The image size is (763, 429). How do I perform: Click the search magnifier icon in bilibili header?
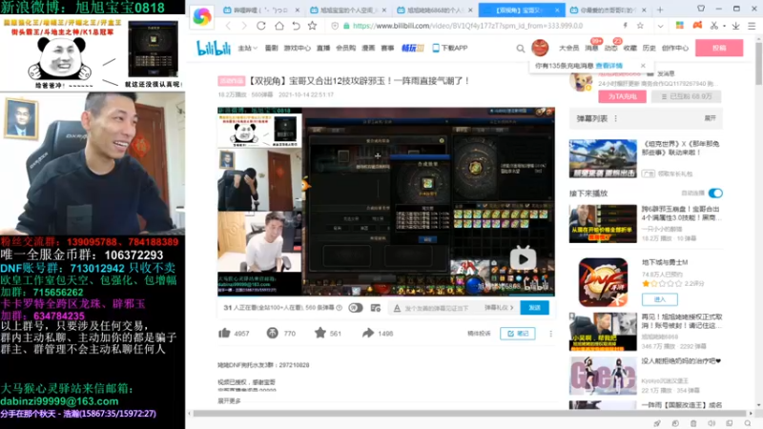pos(521,49)
